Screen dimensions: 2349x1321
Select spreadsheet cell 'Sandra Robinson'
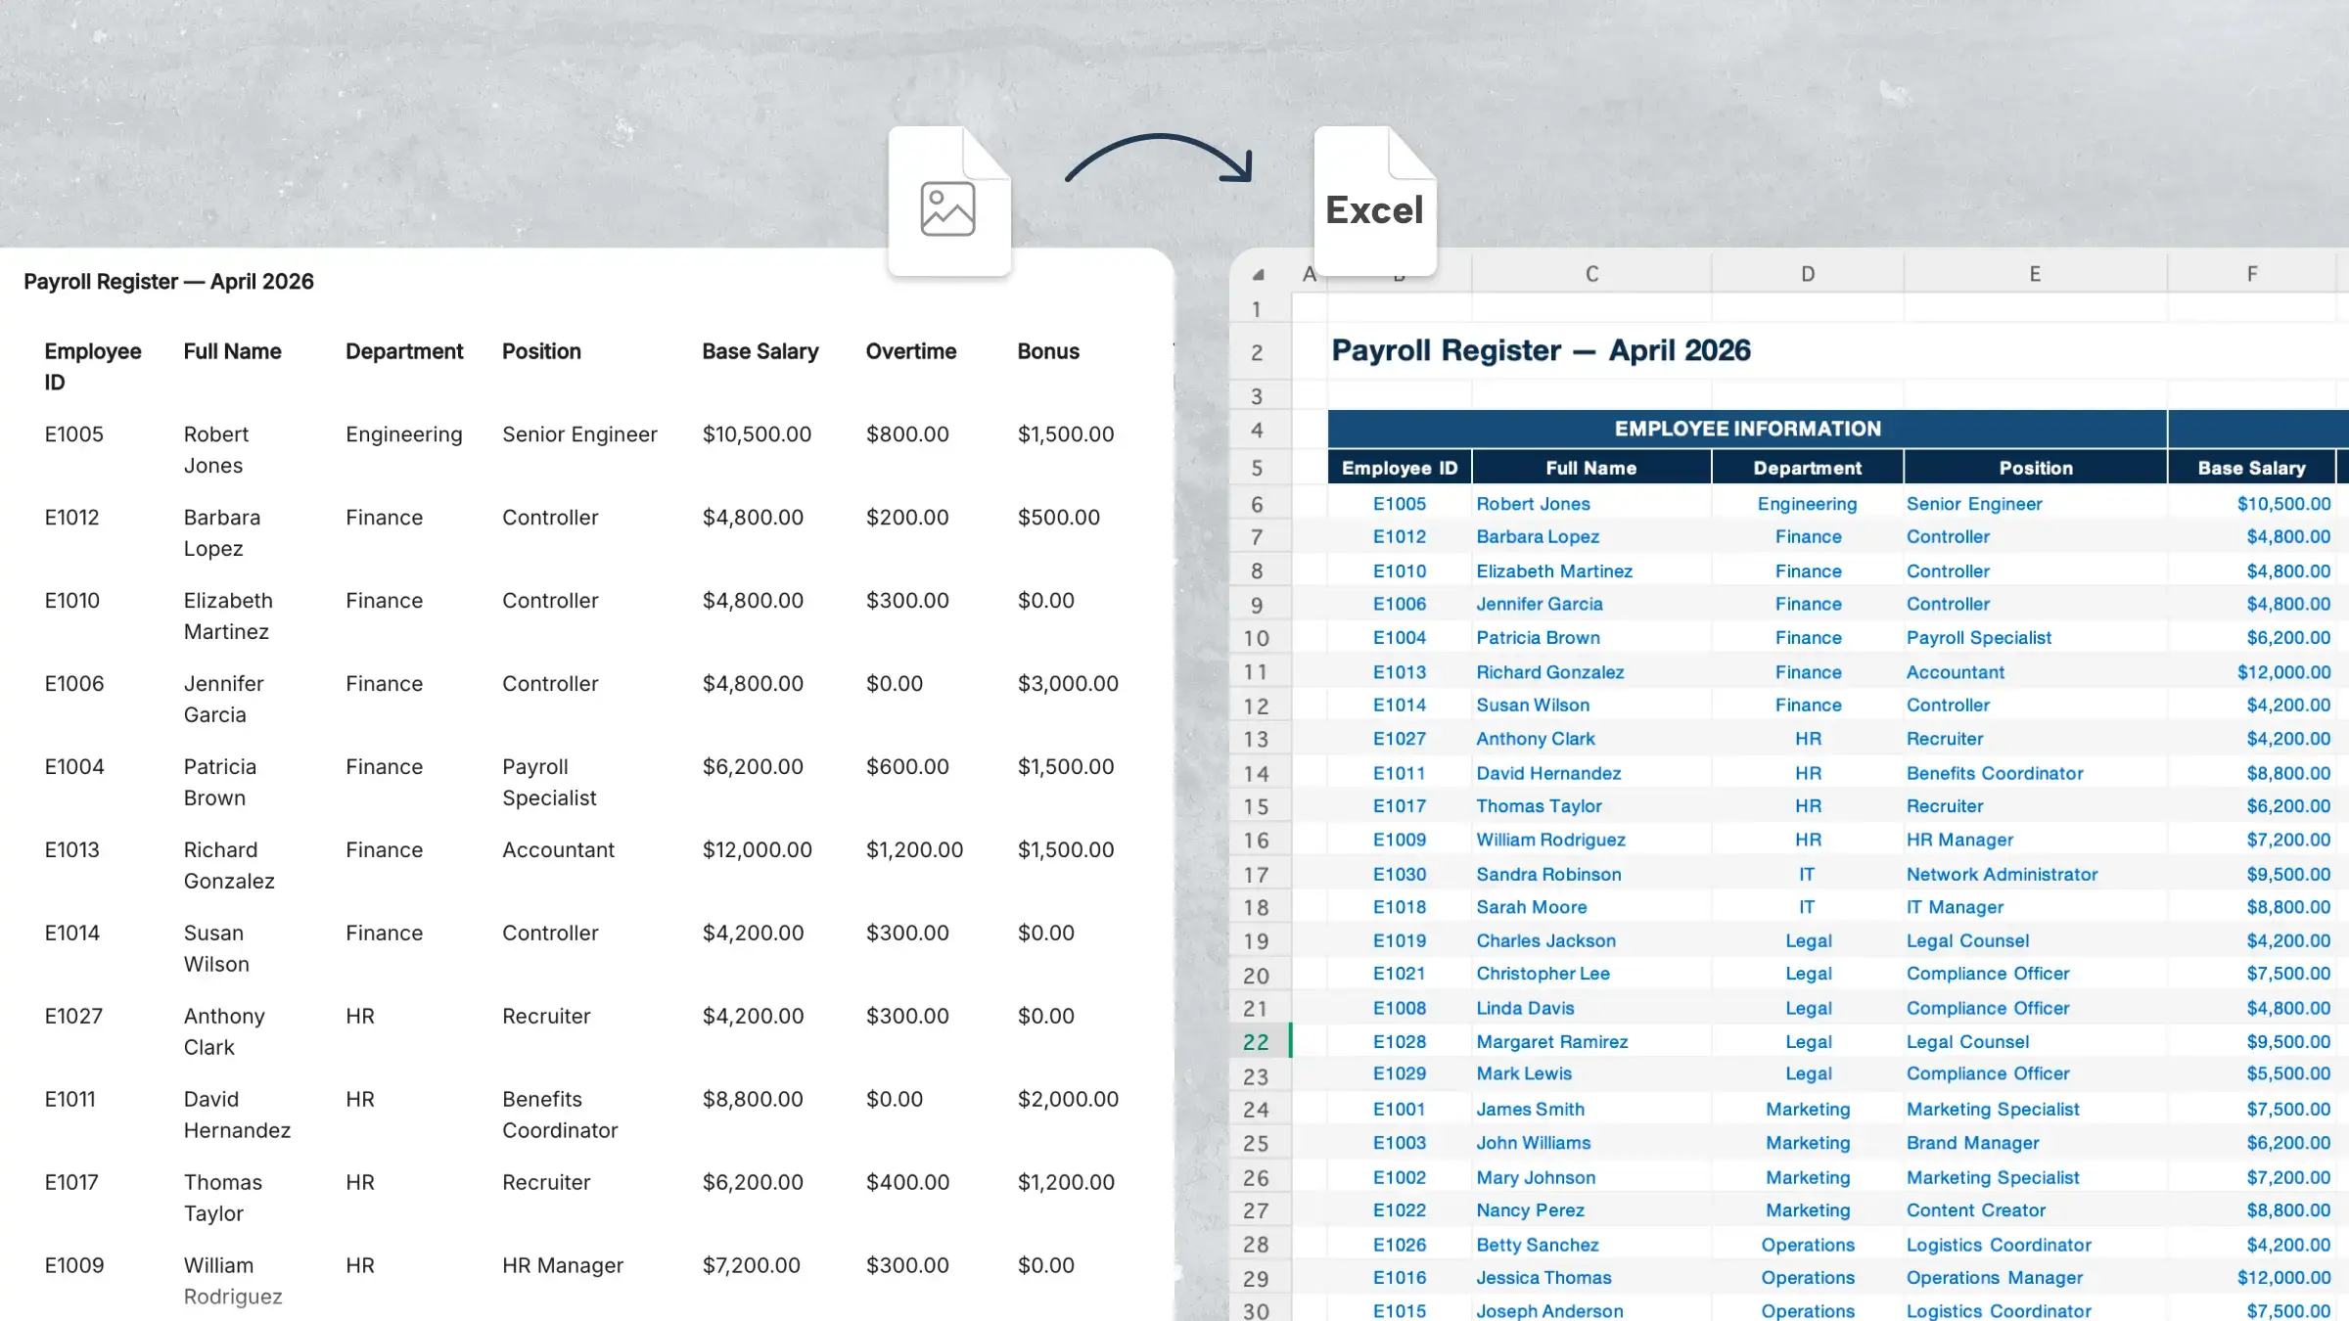coord(1590,874)
